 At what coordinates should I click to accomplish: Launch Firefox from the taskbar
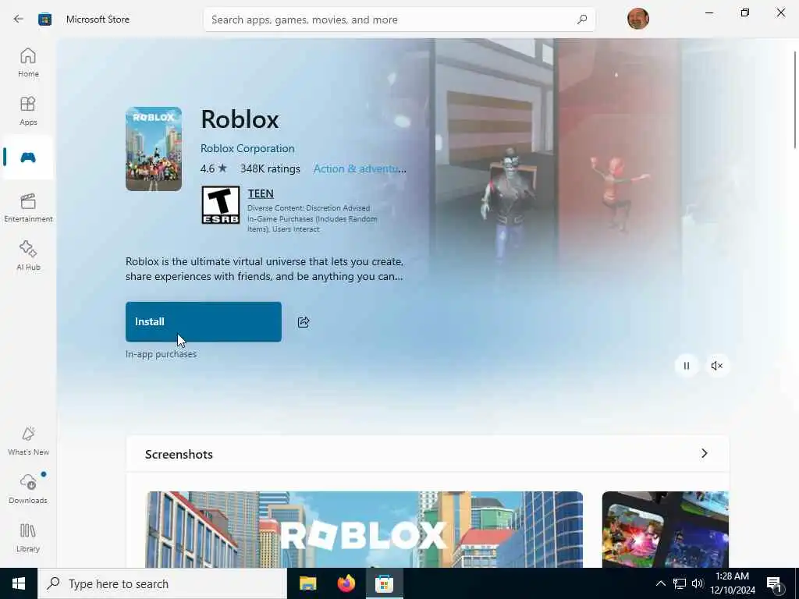pos(346,583)
